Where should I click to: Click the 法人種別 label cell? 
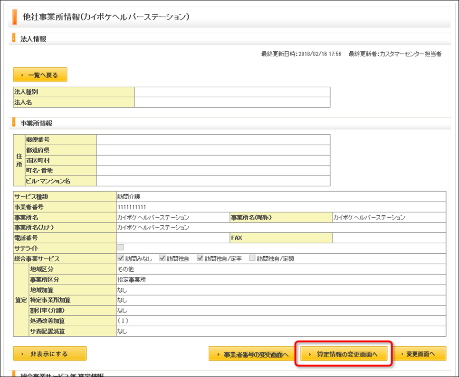point(74,92)
